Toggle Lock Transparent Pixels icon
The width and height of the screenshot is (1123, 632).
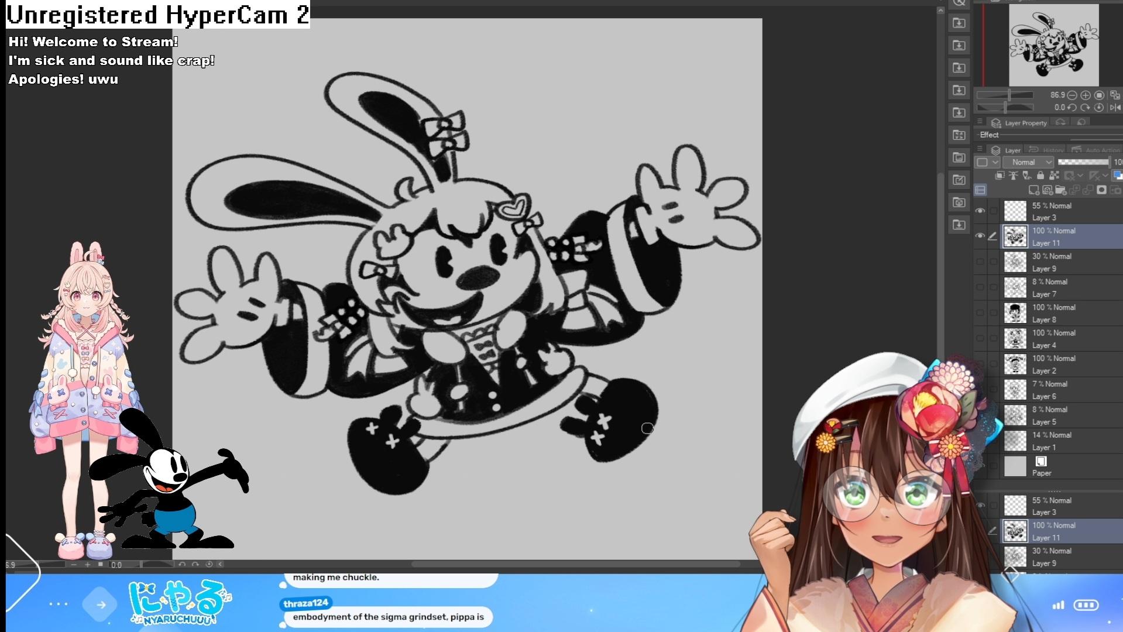[x=1055, y=175]
